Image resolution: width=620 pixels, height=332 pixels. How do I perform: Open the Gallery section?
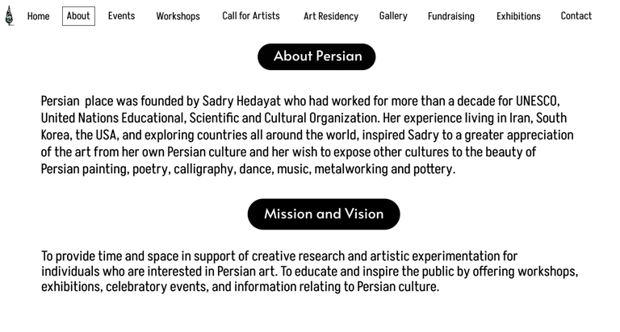[393, 16]
